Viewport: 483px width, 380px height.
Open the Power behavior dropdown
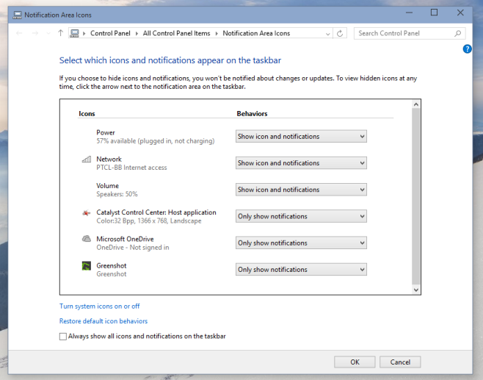pyautogui.click(x=301, y=136)
